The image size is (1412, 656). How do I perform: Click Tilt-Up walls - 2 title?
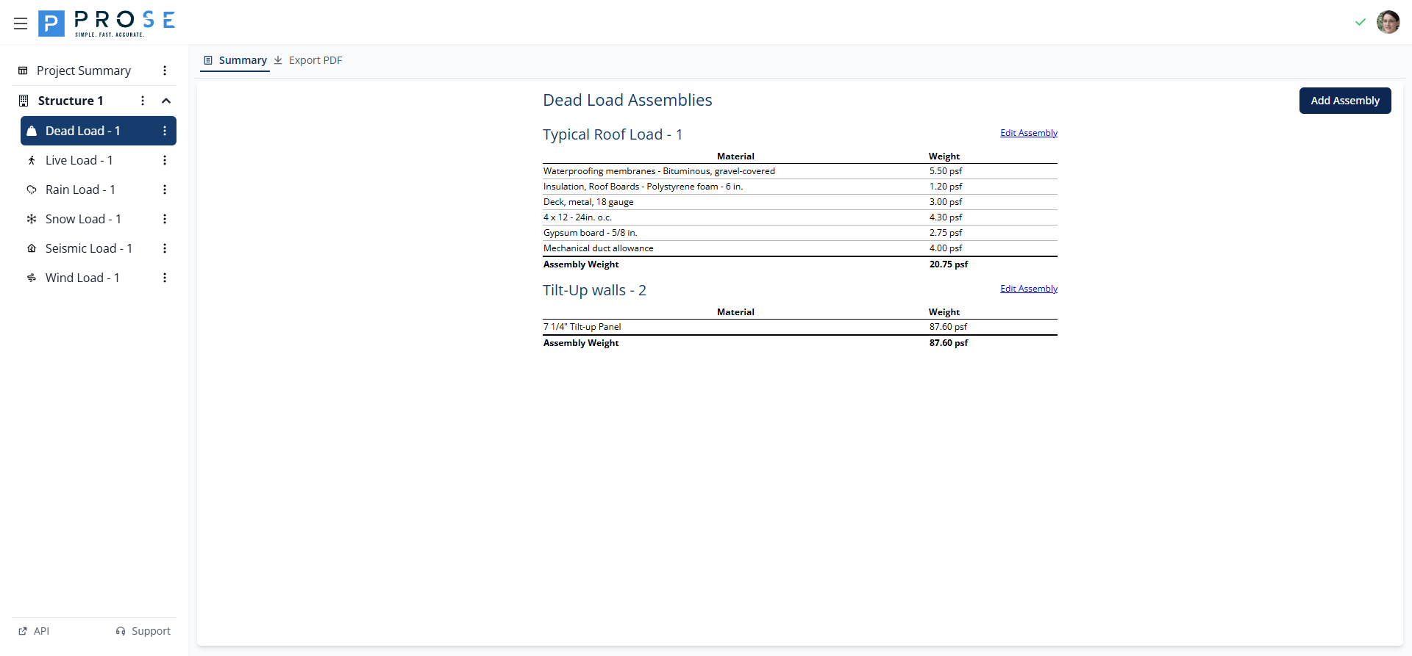pyautogui.click(x=594, y=290)
